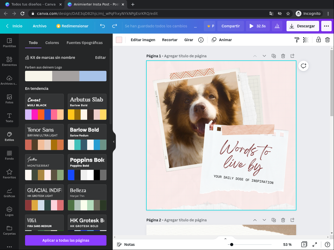The width and height of the screenshot is (334, 250).
Task: Show image info icon
Action: tap(201, 40)
